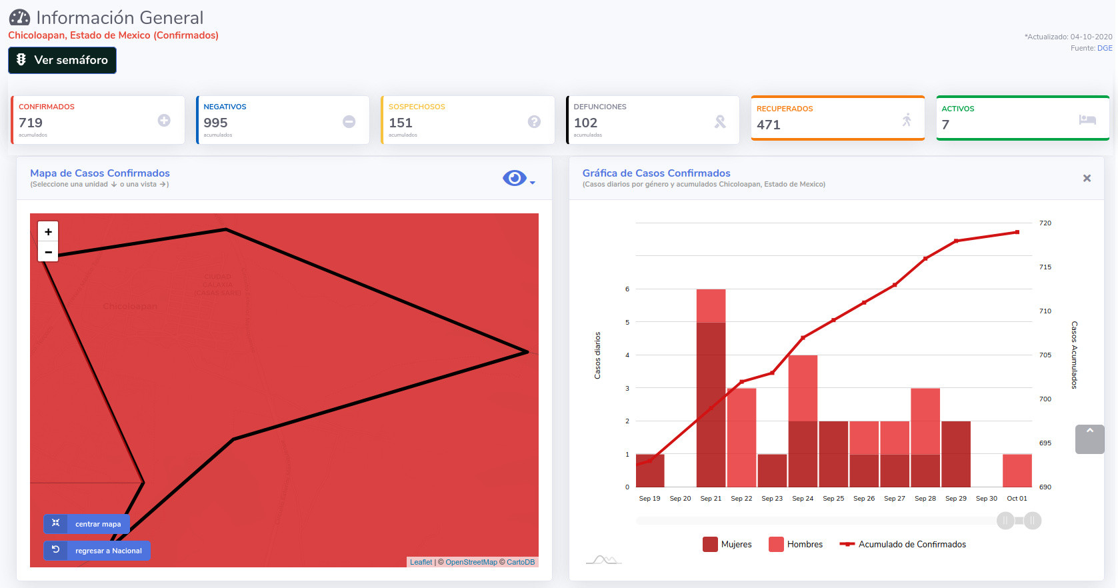Open the OpenStreetMap attribution link
The height and width of the screenshot is (588, 1118).
pos(471,562)
